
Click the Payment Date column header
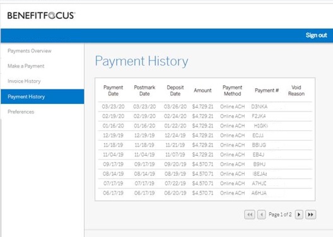[x=113, y=91]
